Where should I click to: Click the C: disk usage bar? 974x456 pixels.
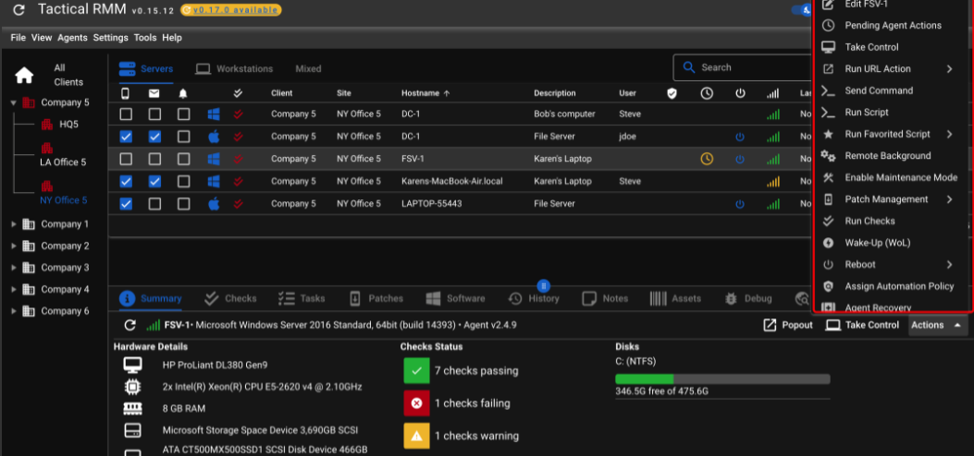(722, 378)
